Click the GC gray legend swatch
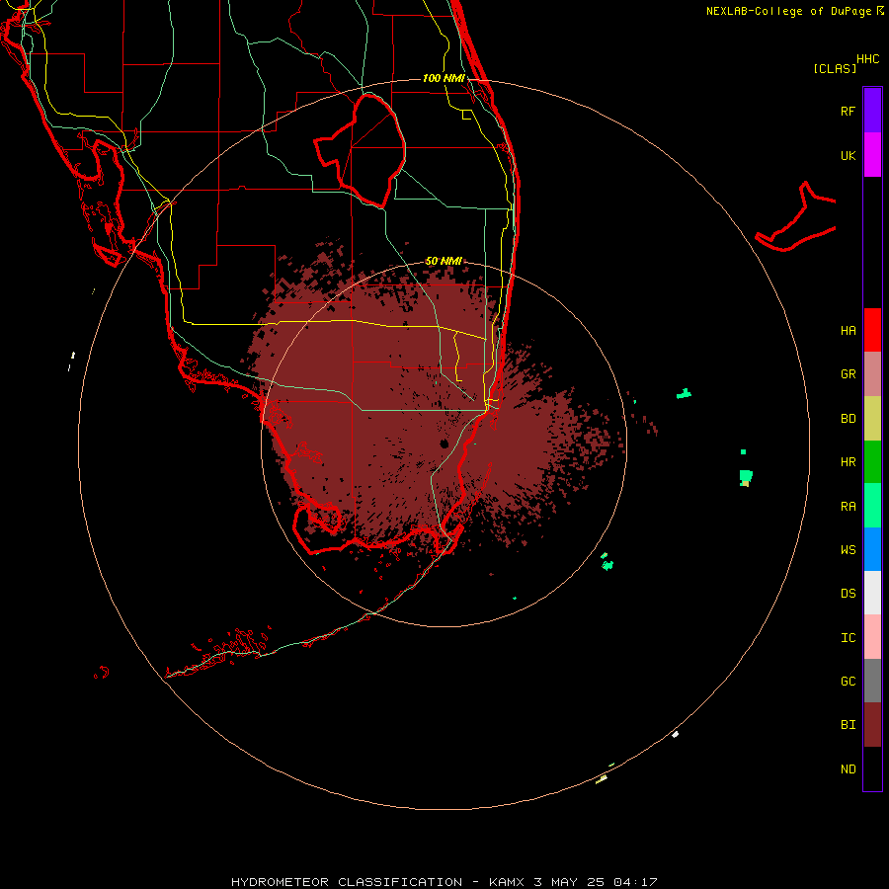The image size is (889, 889). [x=872, y=681]
